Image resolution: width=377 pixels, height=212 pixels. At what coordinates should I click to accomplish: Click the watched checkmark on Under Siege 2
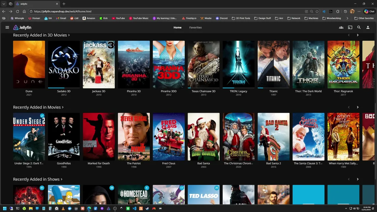(42, 116)
